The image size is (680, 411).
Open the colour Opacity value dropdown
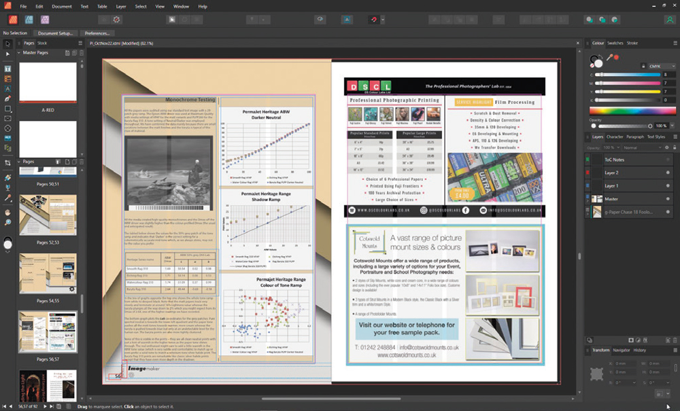tap(672, 126)
